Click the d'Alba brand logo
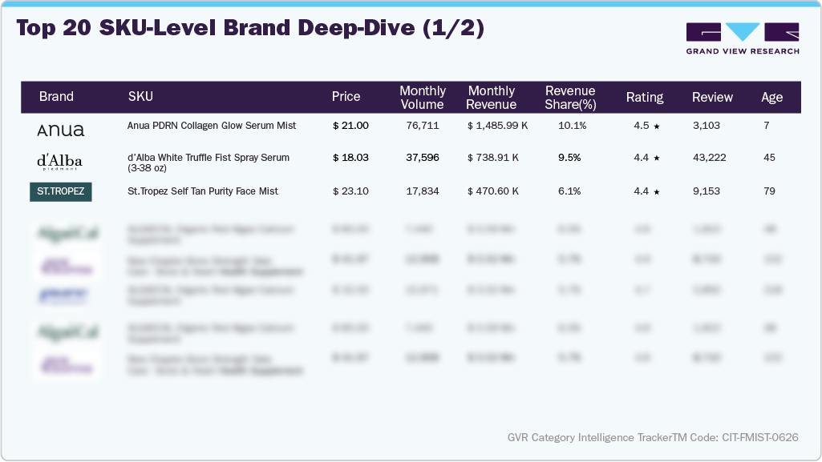The image size is (822, 462). click(x=60, y=162)
